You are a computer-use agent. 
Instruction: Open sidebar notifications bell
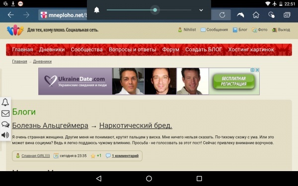pos(5,102)
